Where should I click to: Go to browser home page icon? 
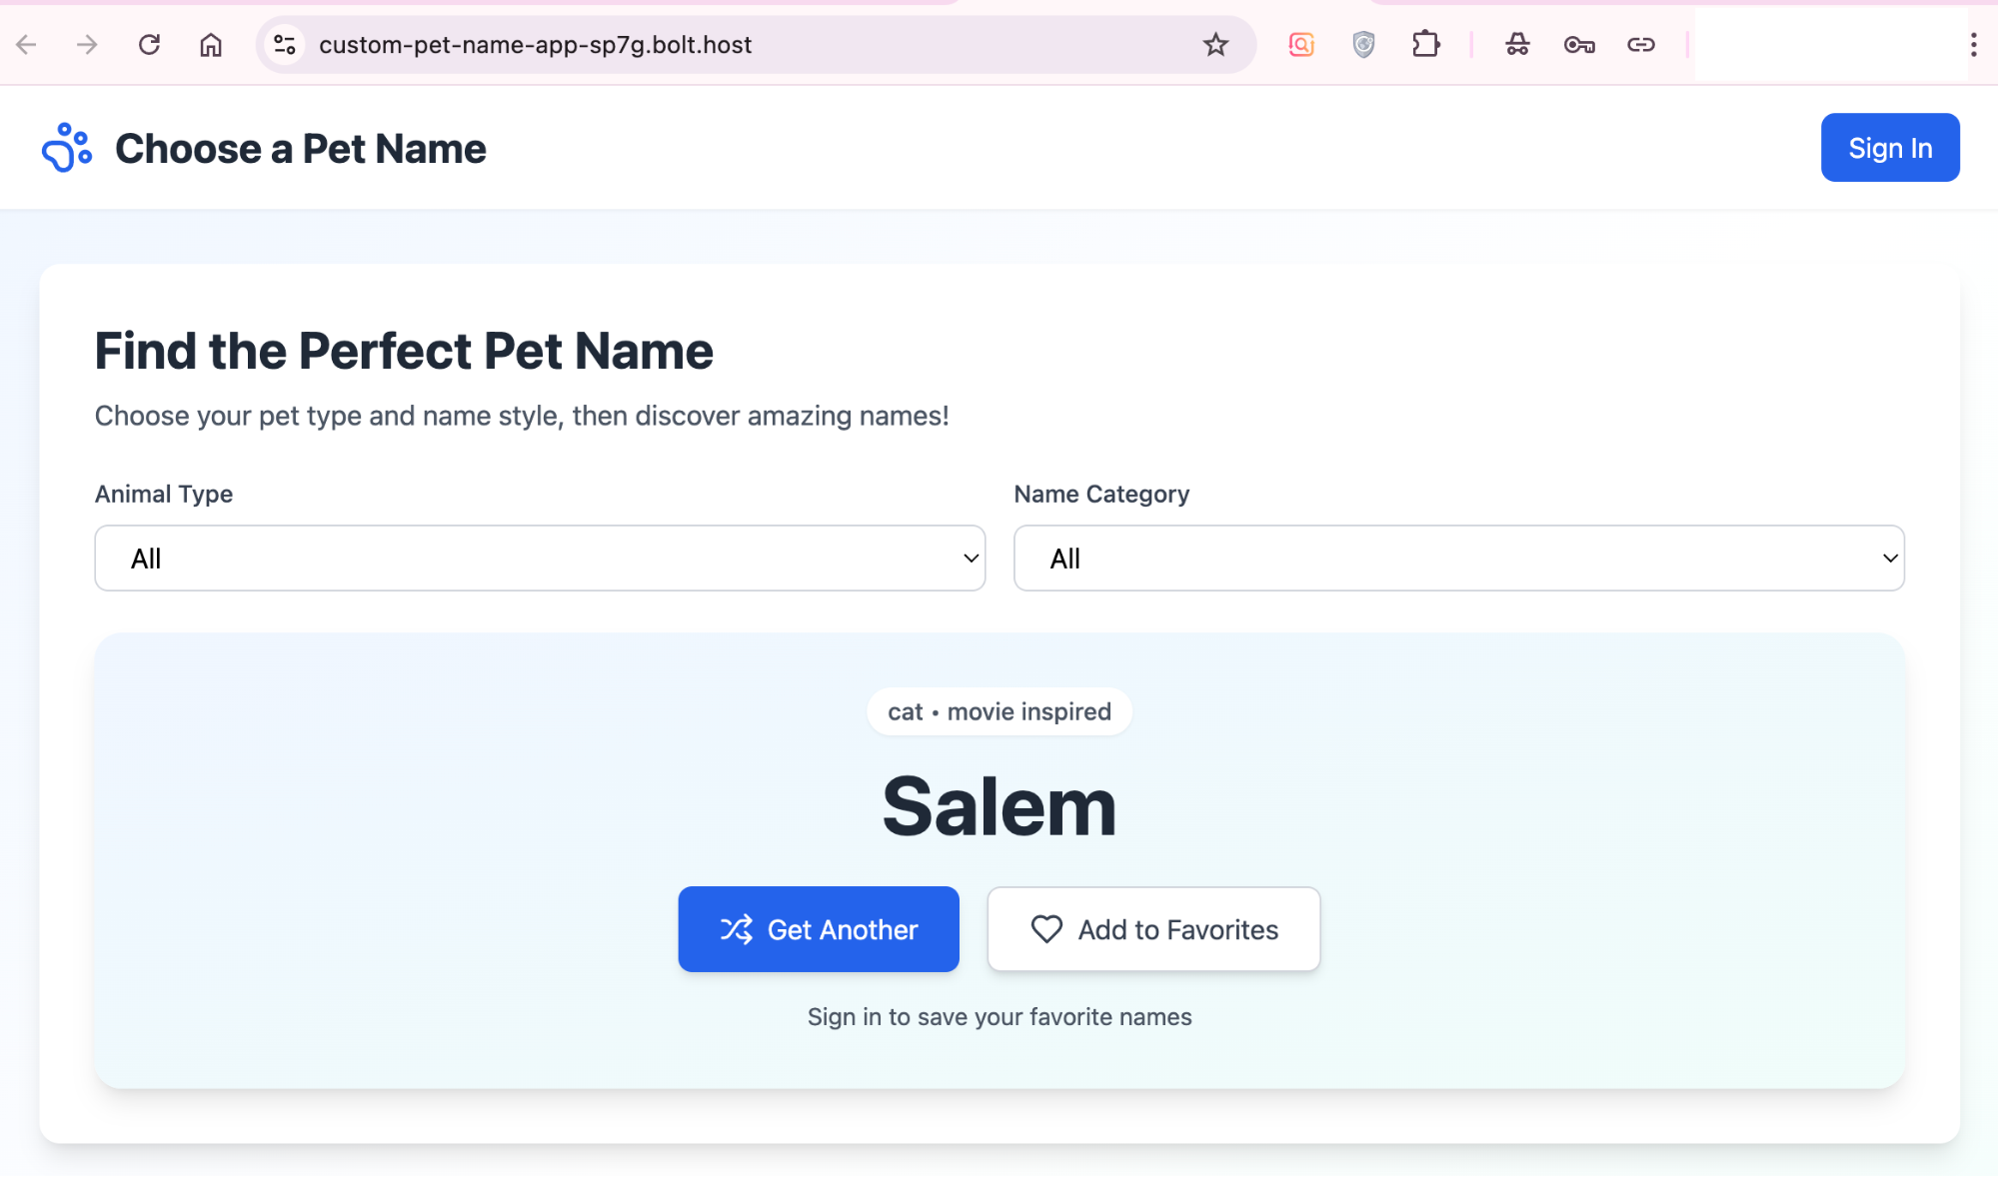point(210,45)
